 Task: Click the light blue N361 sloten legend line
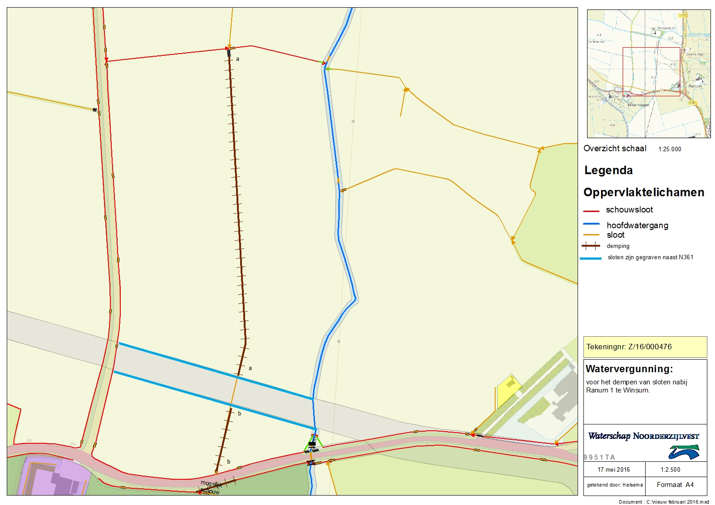pos(591,258)
